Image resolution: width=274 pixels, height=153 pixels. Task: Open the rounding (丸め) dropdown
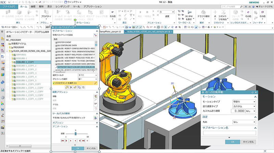coord(244,122)
